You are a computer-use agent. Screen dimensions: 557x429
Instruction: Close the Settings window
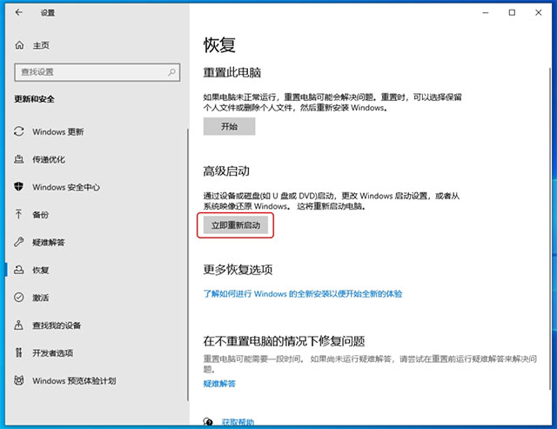click(539, 12)
